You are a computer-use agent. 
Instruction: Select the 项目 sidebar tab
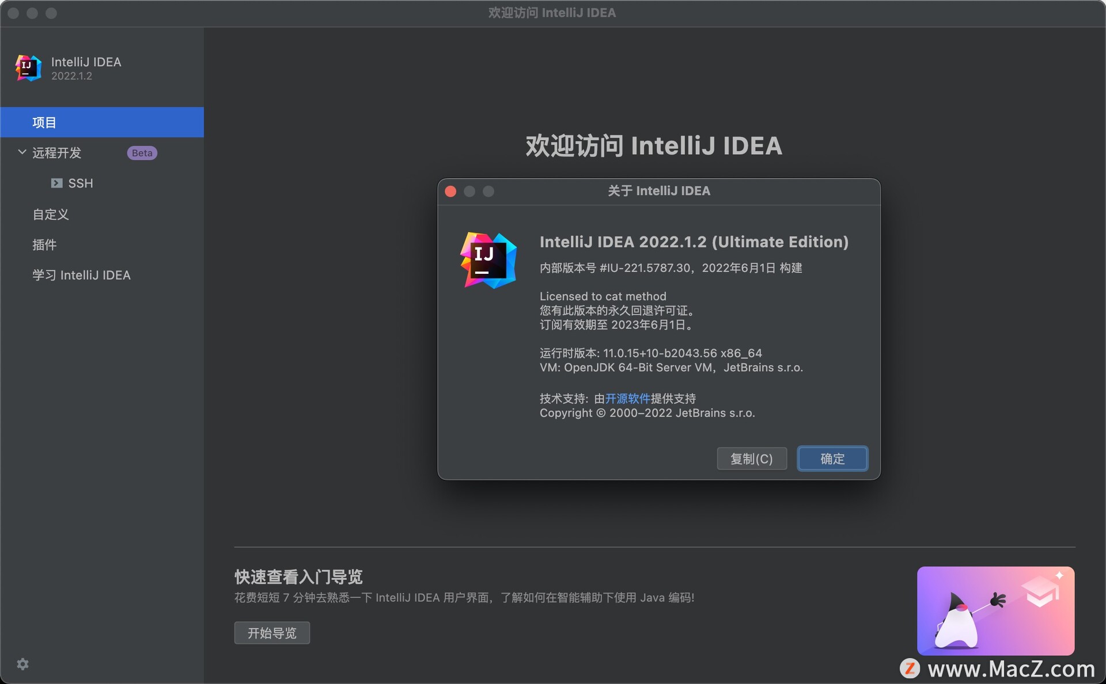tap(102, 122)
